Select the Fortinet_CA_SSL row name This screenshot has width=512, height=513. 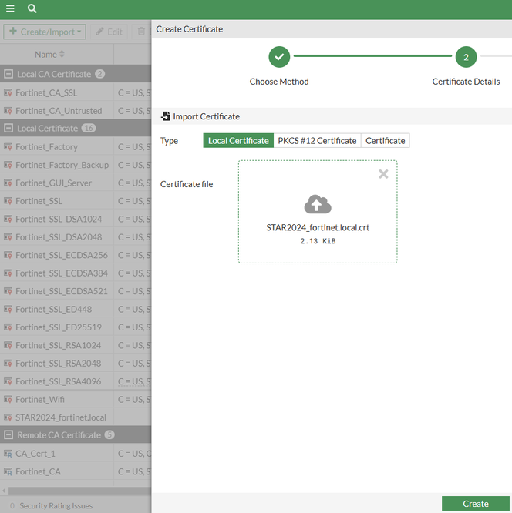(46, 93)
